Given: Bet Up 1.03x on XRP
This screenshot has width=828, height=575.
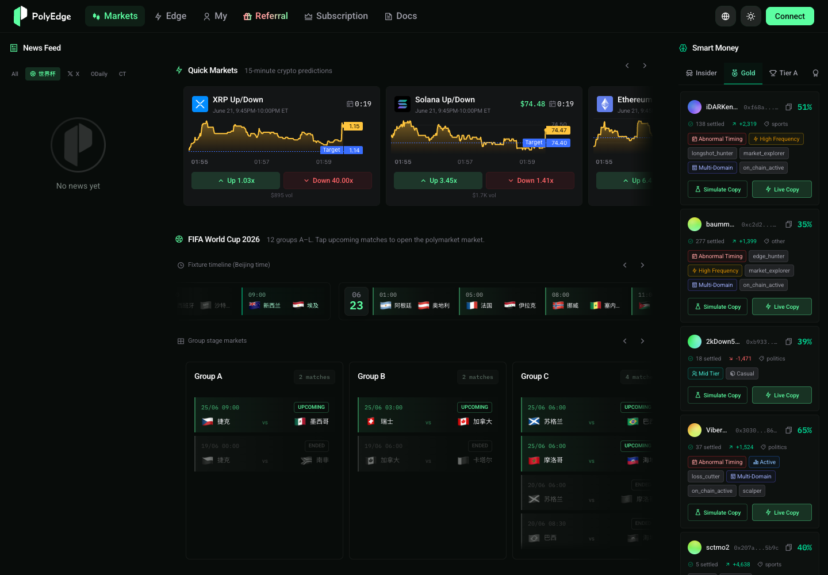Looking at the screenshot, I should (236, 181).
